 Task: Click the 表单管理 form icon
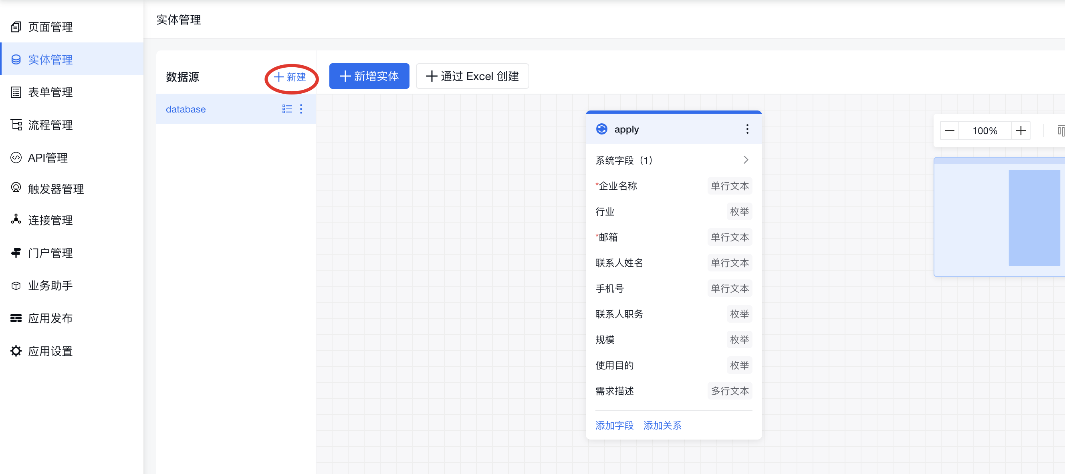pos(16,92)
